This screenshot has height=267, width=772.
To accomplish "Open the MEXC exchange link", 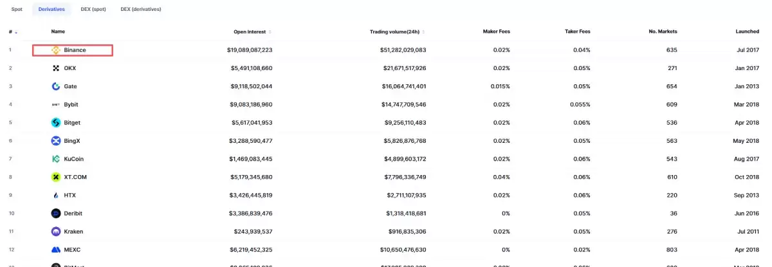I will [x=72, y=250].
